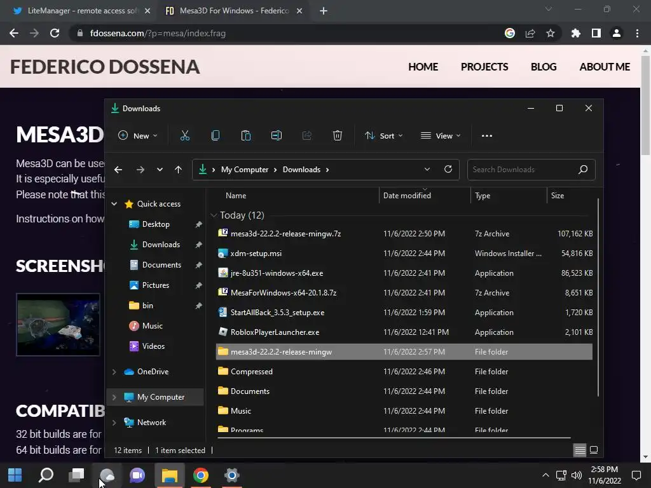Click the Rename icon in Explorer toolbar
The image size is (651, 488).
coord(277,136)
